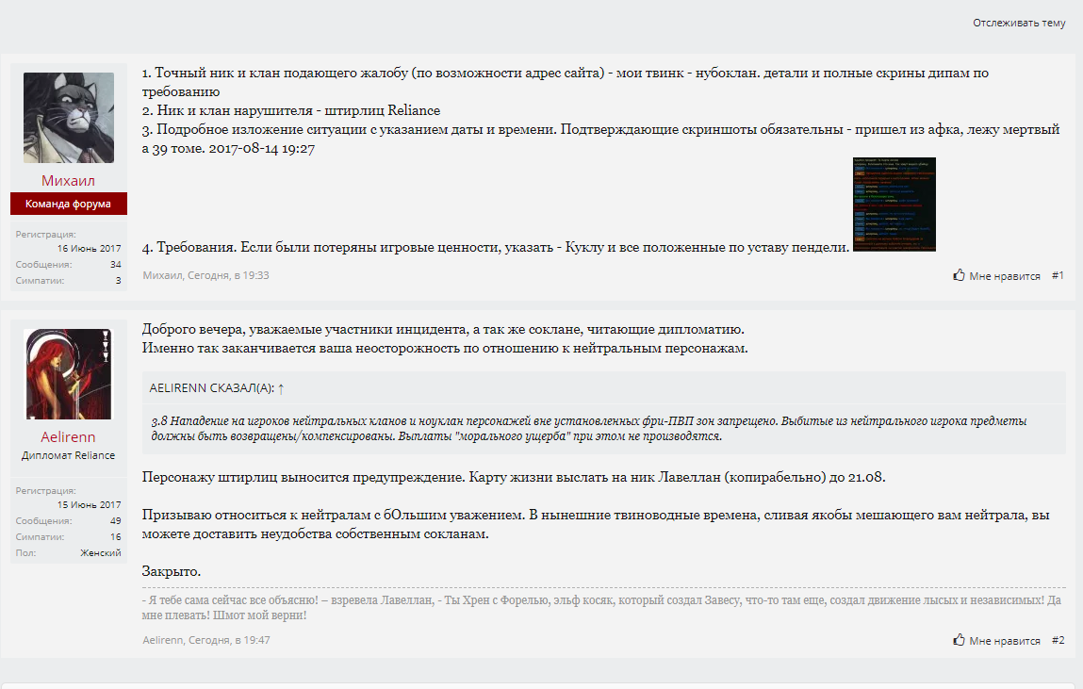This screenshot has width=1083, height=689.
Task: Click Aelirenn's likes count 16
Action: click(115, 536)
